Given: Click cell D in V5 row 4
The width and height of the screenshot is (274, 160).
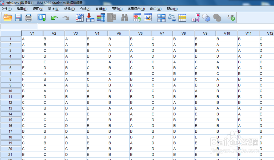Looking at the screenshot, I should coord(119,56).
